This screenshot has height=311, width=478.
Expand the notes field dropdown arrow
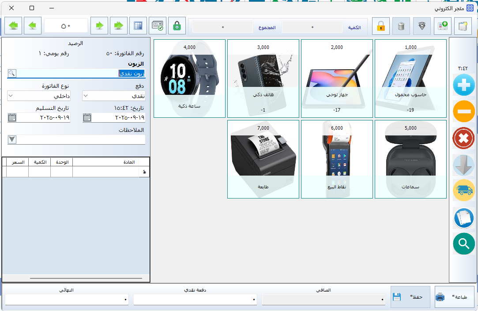point(12,139)
